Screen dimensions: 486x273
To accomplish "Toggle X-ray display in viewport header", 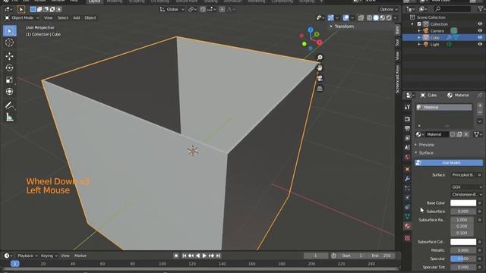I will click(x=361, y=18).
